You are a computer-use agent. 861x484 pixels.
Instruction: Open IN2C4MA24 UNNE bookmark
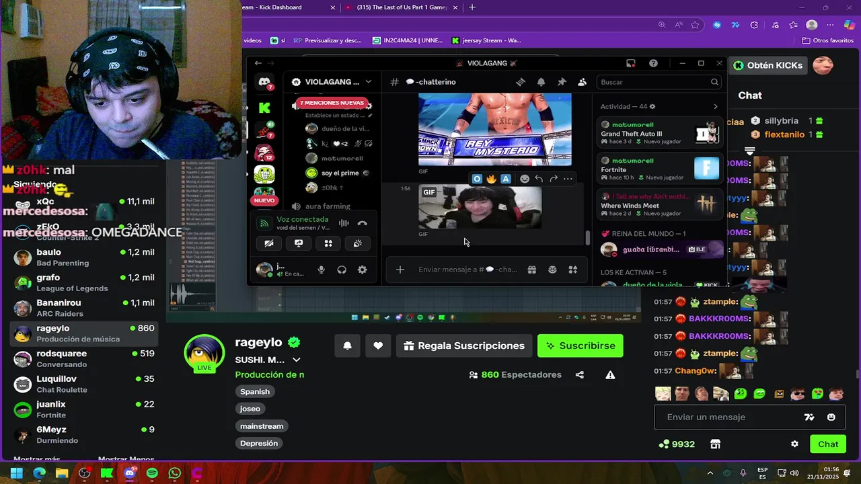click(x=408, y=40)
